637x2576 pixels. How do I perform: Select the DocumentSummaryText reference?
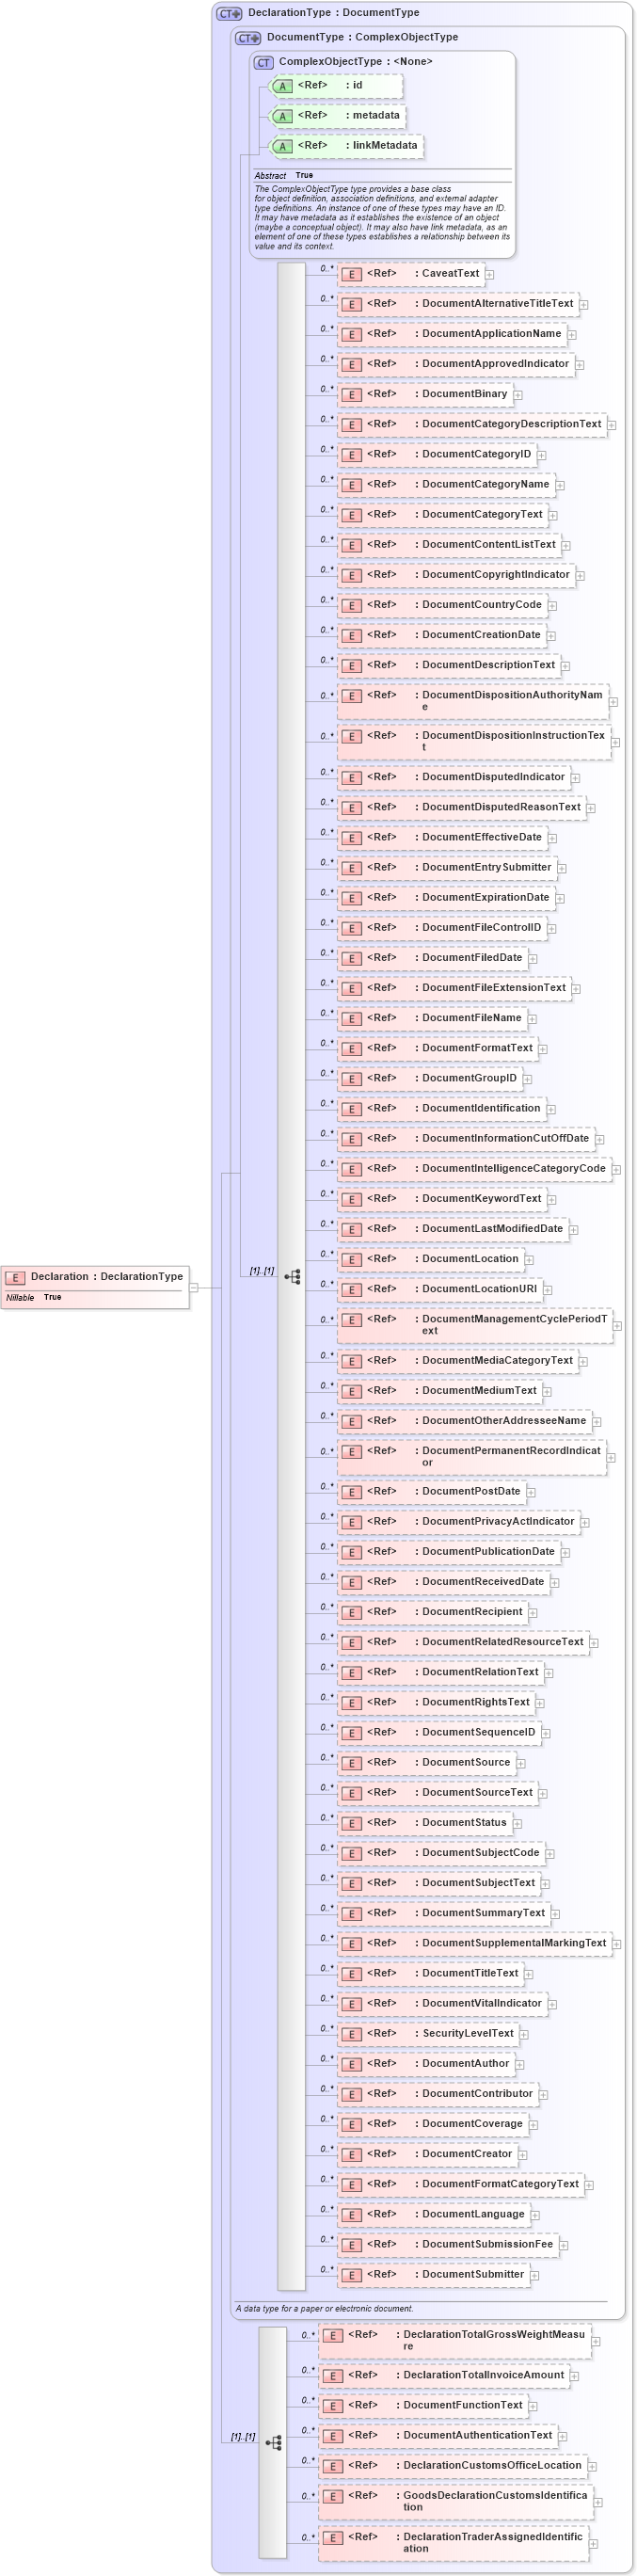coord(444,1914)
